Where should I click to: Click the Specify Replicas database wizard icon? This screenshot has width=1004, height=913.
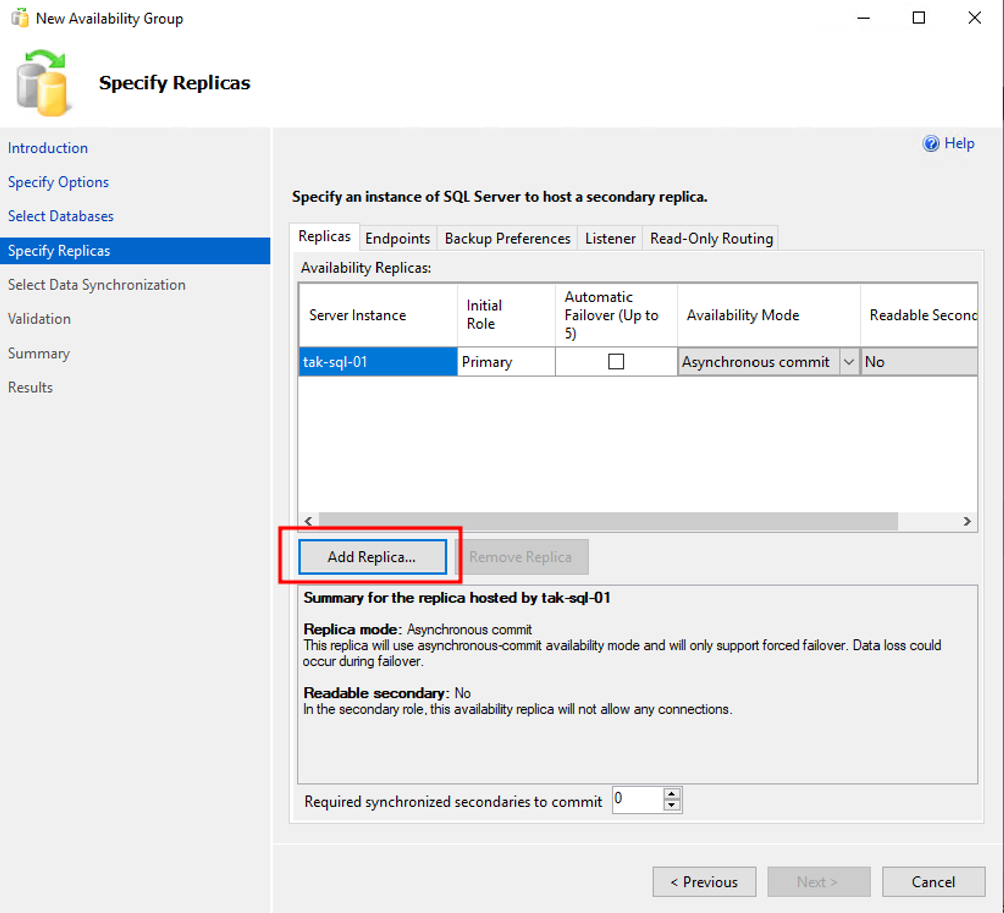tap(42, 83)
